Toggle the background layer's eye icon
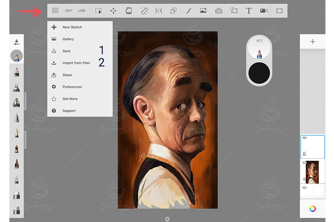Viewport: 334px width, 222px height. click(305, 188)
